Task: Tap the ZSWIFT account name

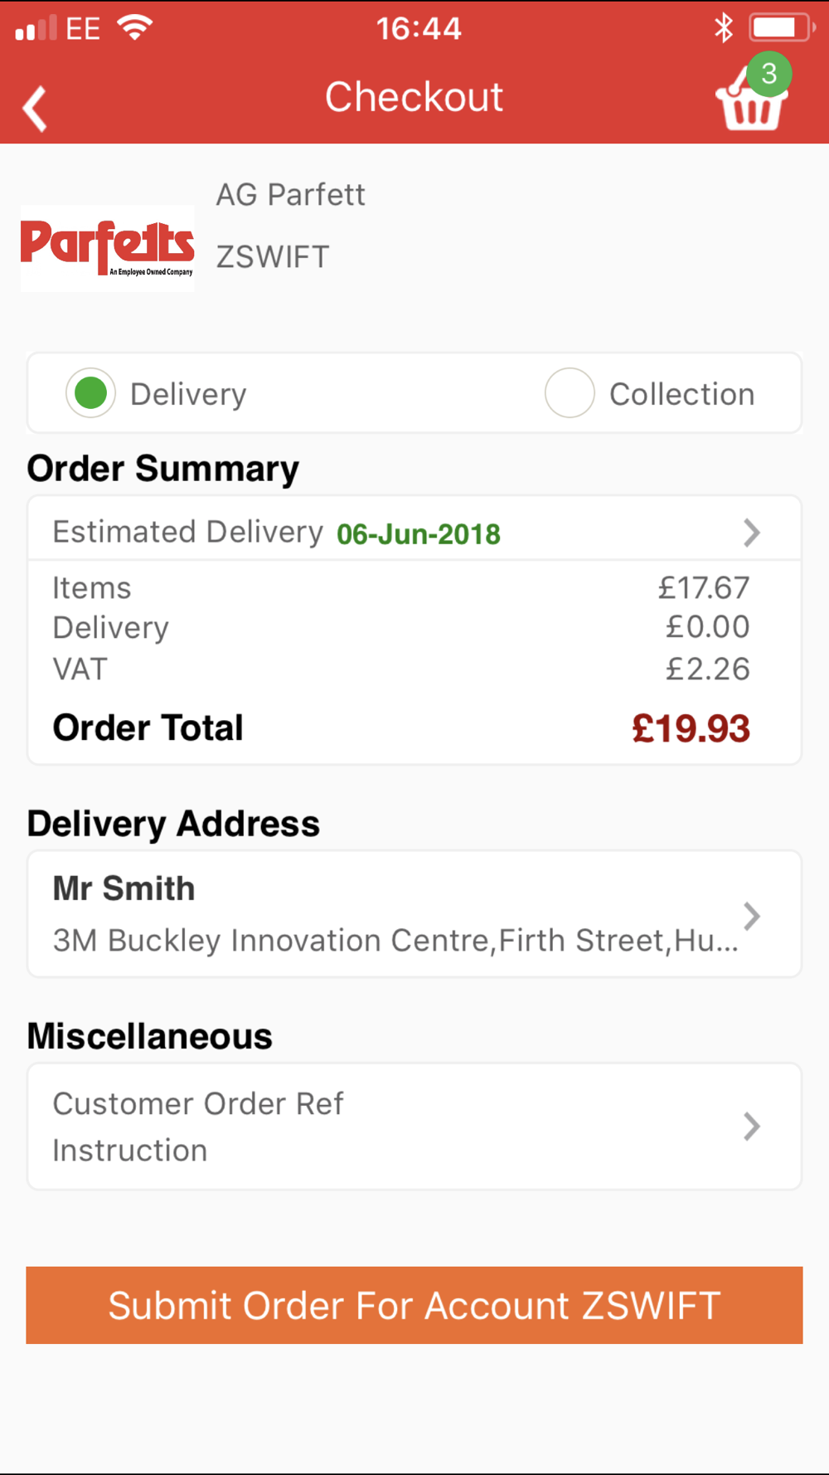Action: 273,257
